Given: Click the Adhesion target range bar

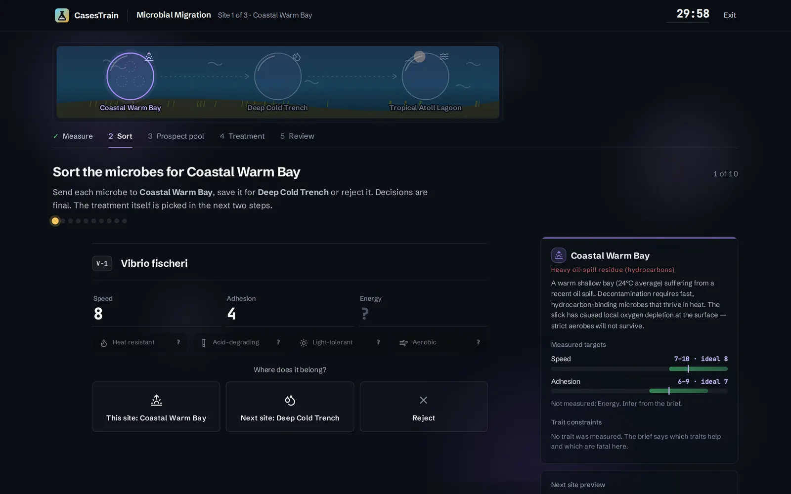Looking at the screenshot, I should coord(639,391).
